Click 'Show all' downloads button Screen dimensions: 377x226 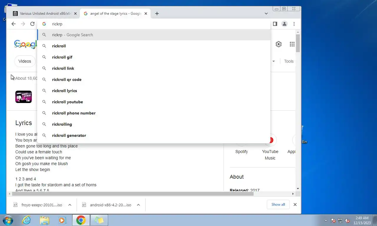[278, 205]
